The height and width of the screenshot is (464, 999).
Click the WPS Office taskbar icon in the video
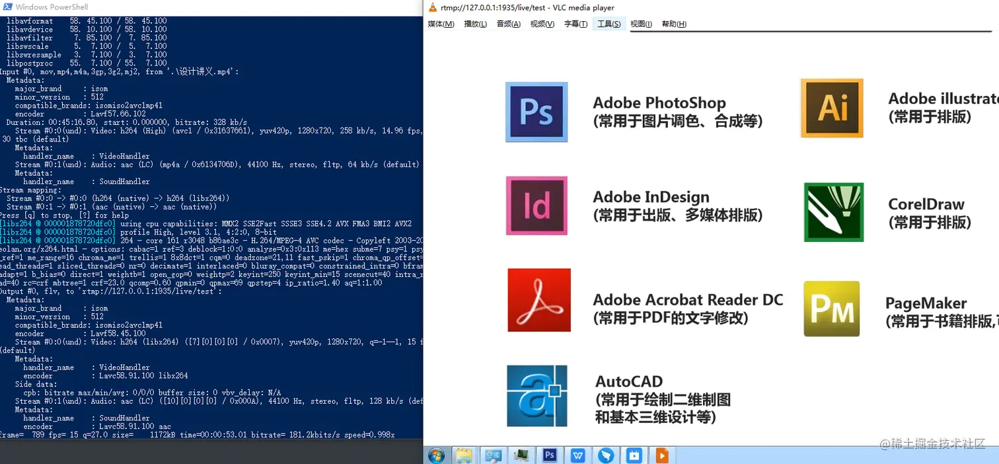(x=578, y=455)
